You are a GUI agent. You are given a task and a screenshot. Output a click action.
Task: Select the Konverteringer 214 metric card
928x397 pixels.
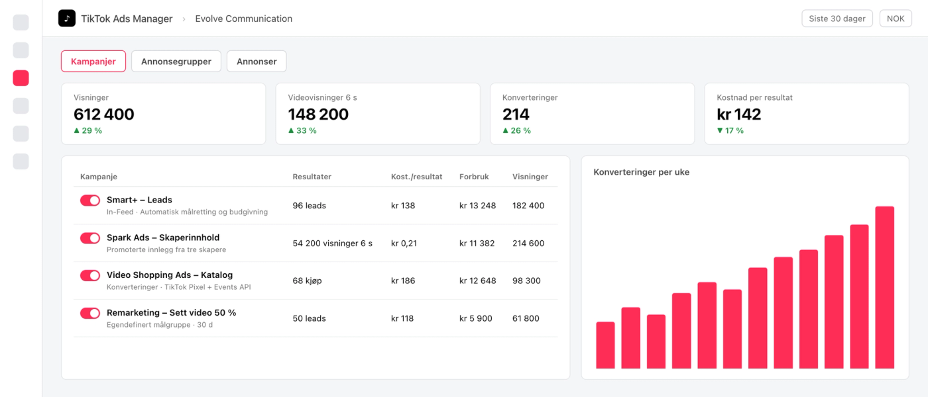click(x=592, y=114)
